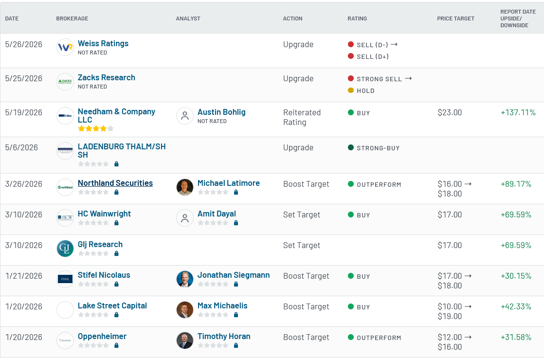Click the Ladenburg Thalmann logo icon
The width and height of the screenshot is (544, 358).
65,151
